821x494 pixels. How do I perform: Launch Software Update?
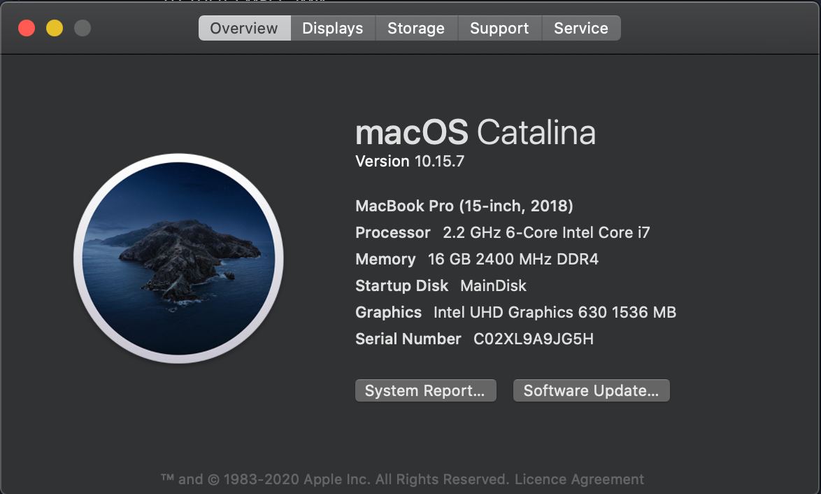coord(591,390)
